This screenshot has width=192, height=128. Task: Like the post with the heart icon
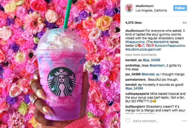(128, 121)
